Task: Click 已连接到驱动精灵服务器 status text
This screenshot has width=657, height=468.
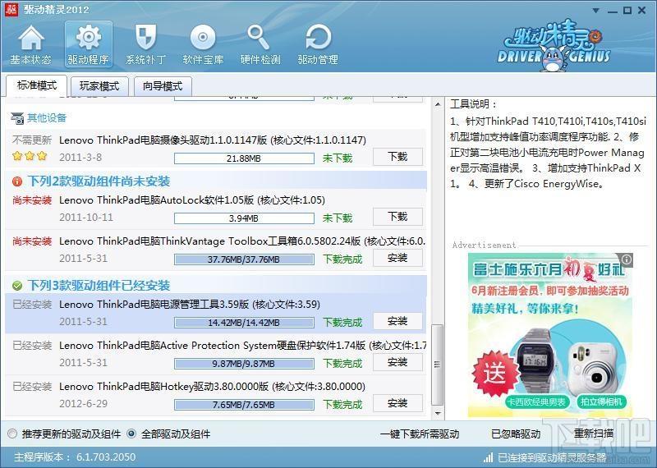Action: 552,457
